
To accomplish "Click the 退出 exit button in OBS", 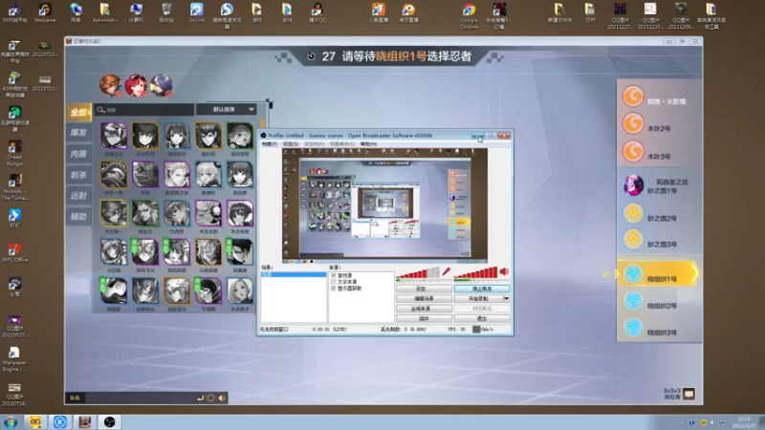I will [x=482, y=318].
